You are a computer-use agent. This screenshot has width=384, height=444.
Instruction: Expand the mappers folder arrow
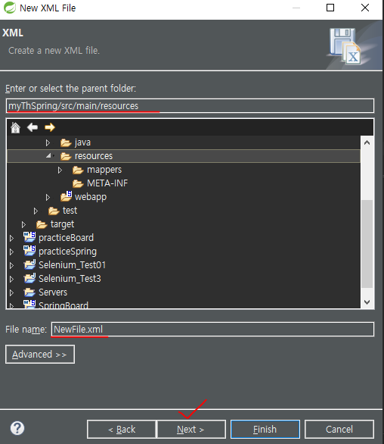point(60,170)
